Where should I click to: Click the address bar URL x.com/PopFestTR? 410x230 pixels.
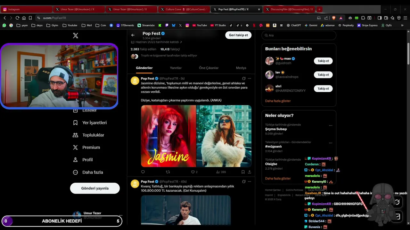tap(54, 18)
